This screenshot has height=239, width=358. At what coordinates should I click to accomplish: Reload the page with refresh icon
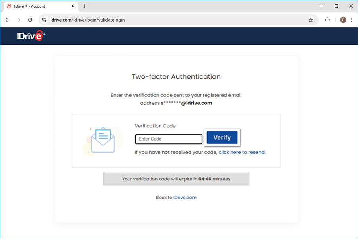point(30,20)
